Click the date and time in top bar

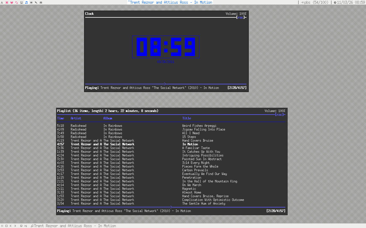pyautogui.click(x=351, y=2)
